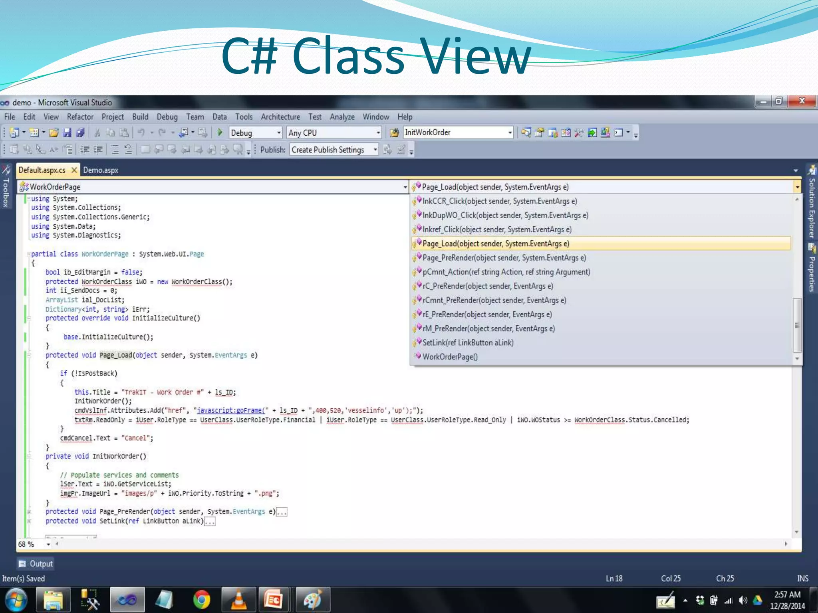
Task: Open the Output panel button
Action: [x=36, y=564]
